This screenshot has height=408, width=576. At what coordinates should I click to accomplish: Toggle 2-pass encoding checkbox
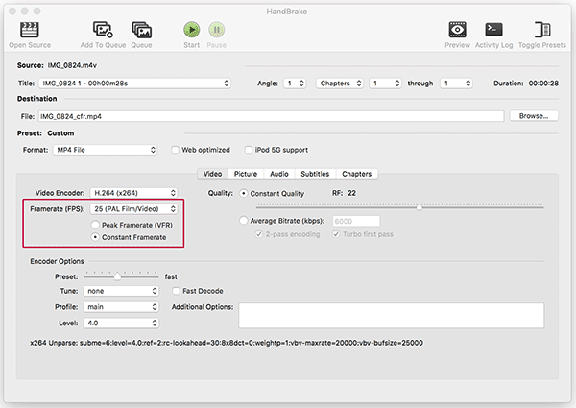[259, 234]
